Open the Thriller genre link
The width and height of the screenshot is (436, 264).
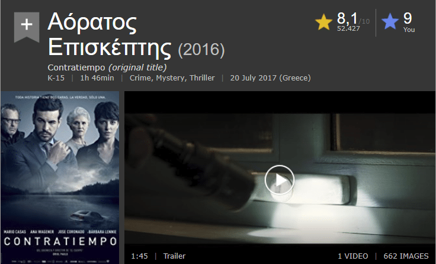(x=202, y=78)
